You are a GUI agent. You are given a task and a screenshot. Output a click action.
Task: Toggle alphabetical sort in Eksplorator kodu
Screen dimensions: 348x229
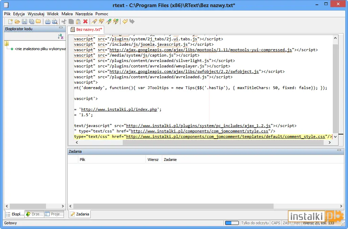(x=61, y=37)
